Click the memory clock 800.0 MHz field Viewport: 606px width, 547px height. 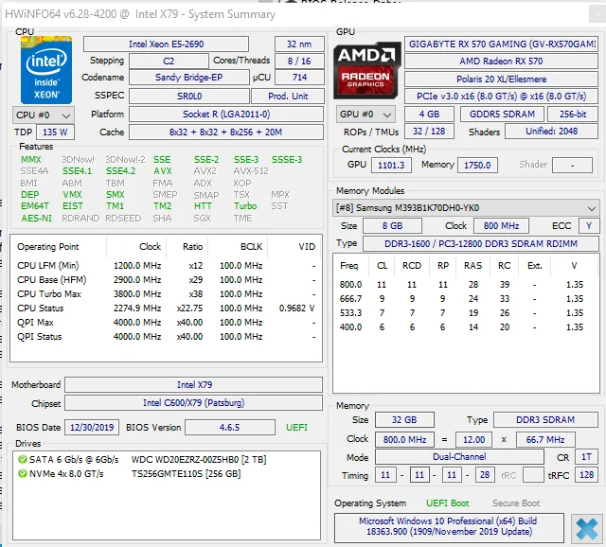[404, 440]
